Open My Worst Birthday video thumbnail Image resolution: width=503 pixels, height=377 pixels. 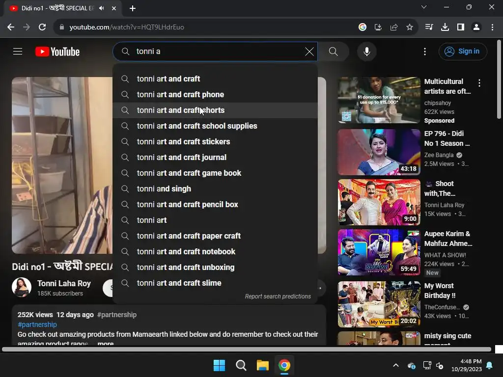379,304
